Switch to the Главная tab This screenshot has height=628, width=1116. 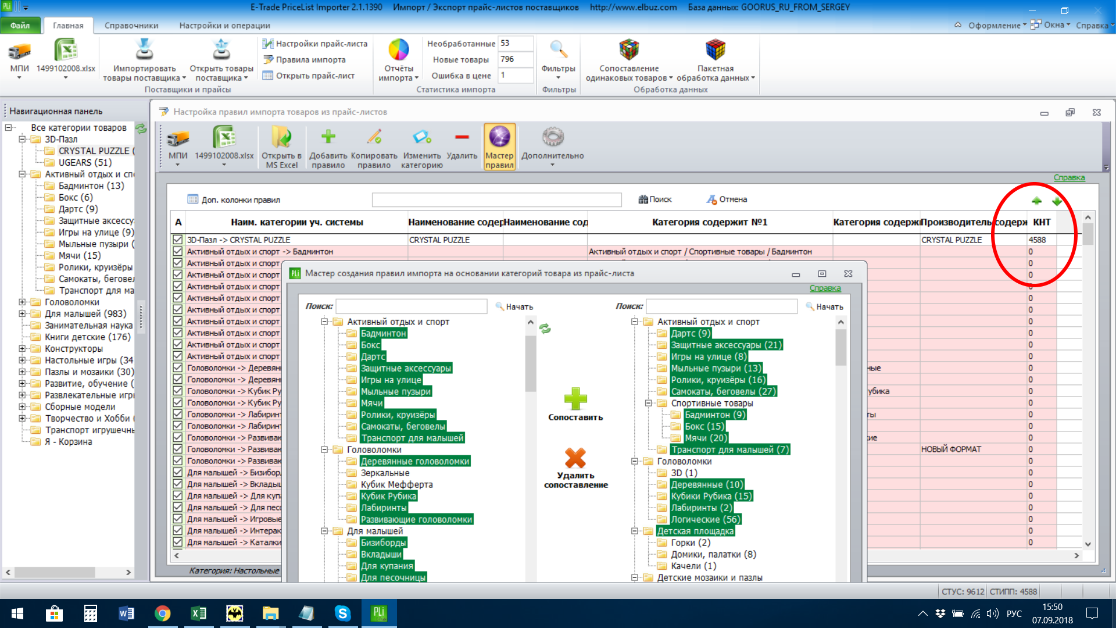pos(68,26)
